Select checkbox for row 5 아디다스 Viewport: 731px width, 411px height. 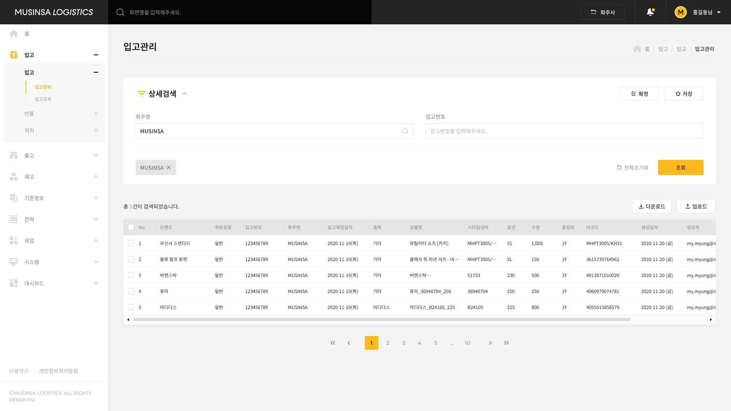(131, 307)
